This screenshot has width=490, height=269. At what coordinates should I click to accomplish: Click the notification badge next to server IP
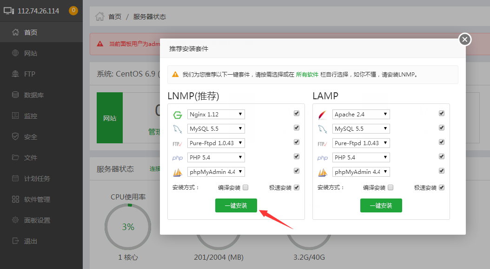[73, 11]
